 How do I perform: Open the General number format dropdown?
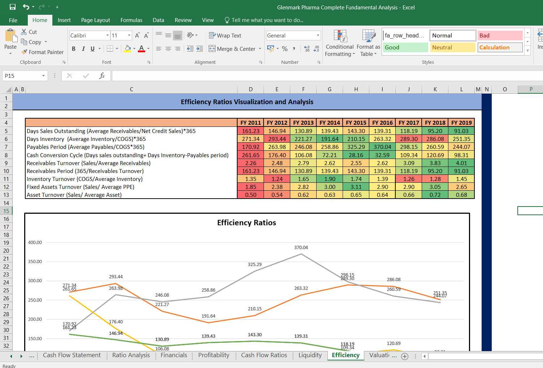(318, 35)
